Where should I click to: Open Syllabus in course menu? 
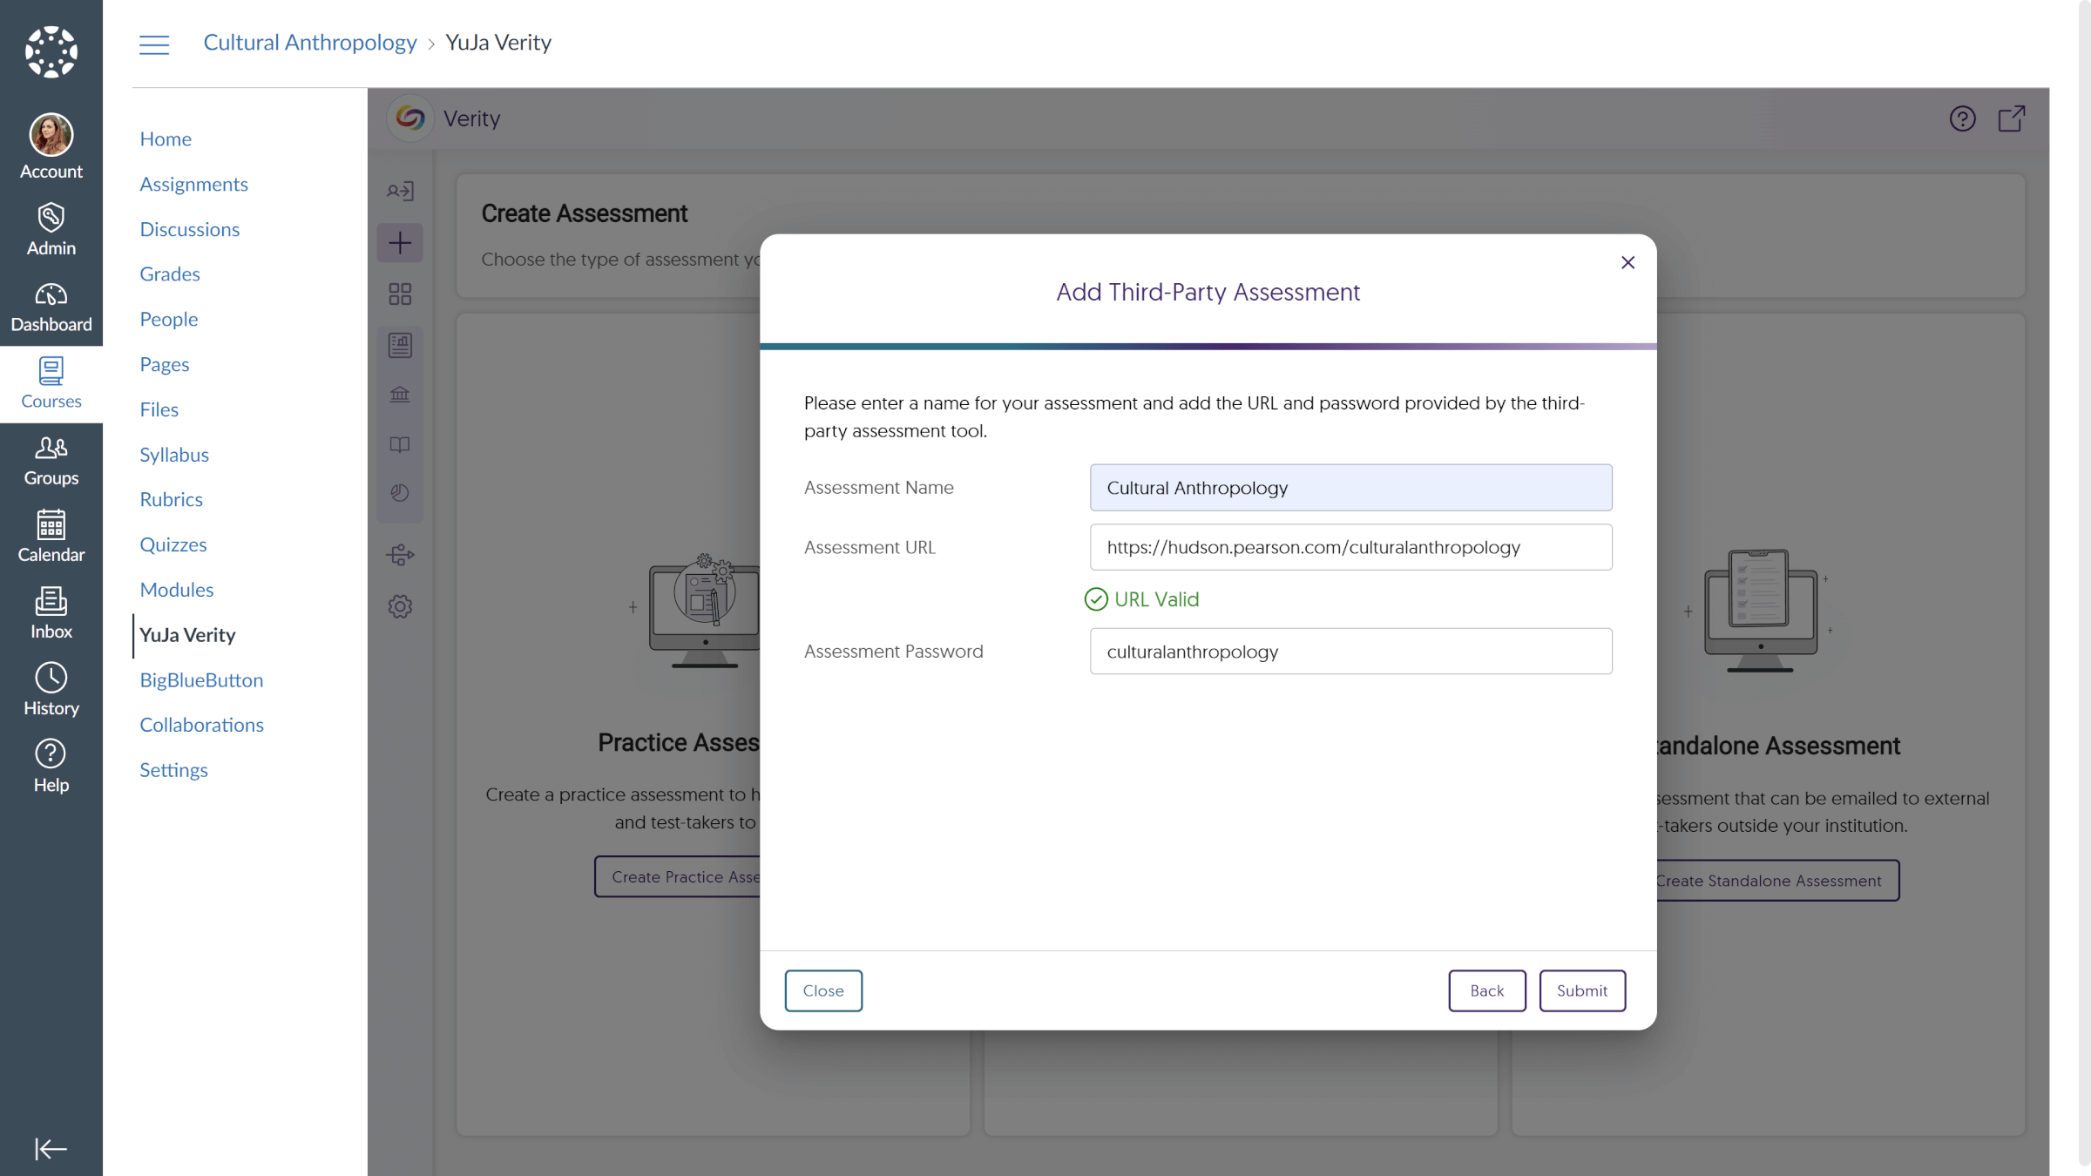pos(174,455)
